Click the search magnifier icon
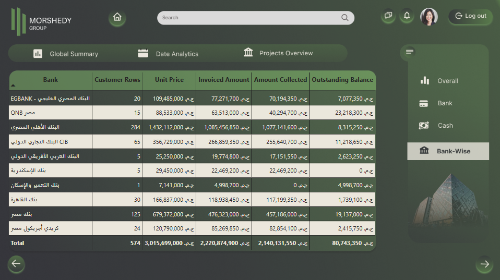This screenshot has height=280, width=500. point(344,18)
